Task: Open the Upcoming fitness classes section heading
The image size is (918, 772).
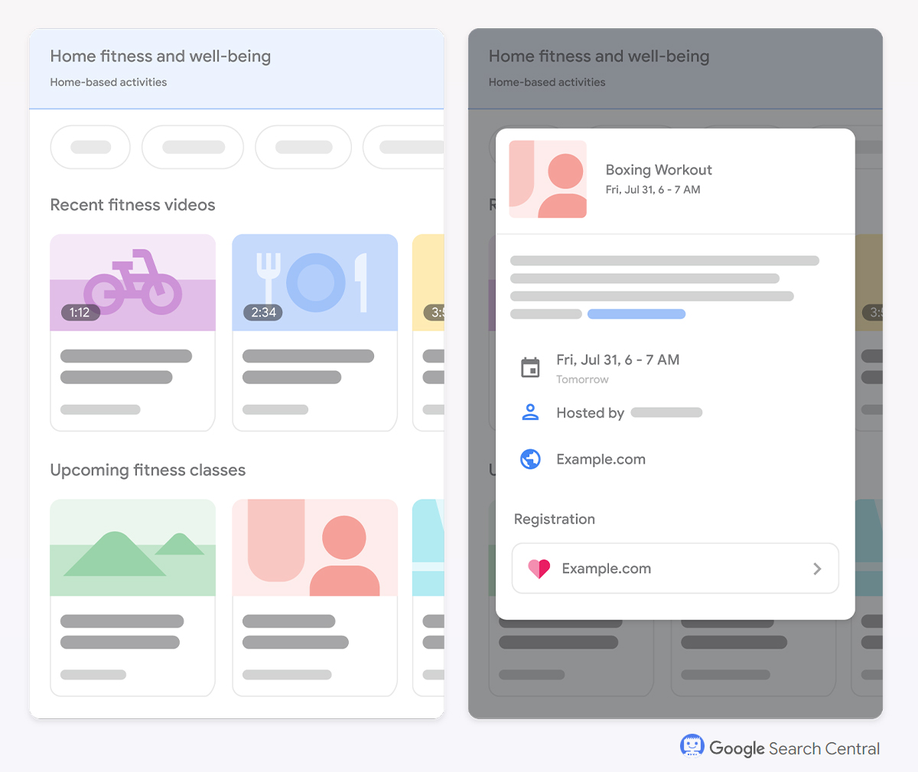Action: (x=148, y=470)
